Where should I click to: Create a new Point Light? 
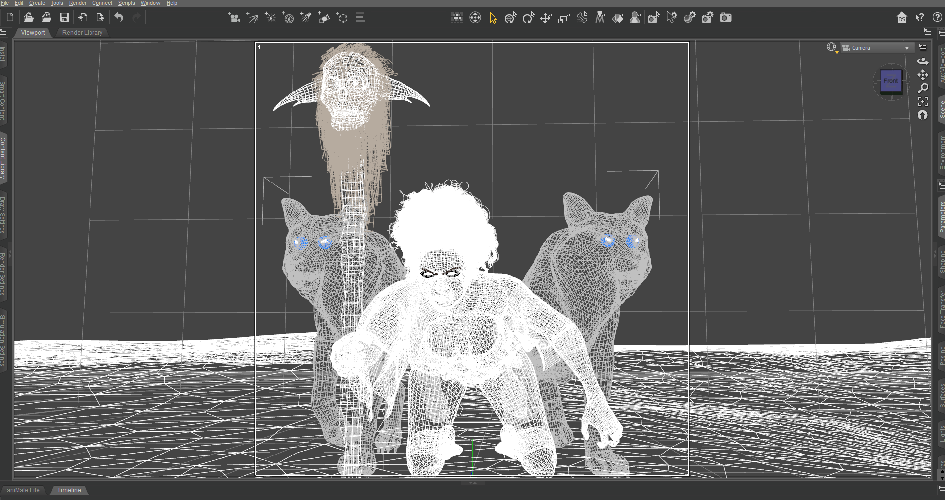(x=270, y=18)
